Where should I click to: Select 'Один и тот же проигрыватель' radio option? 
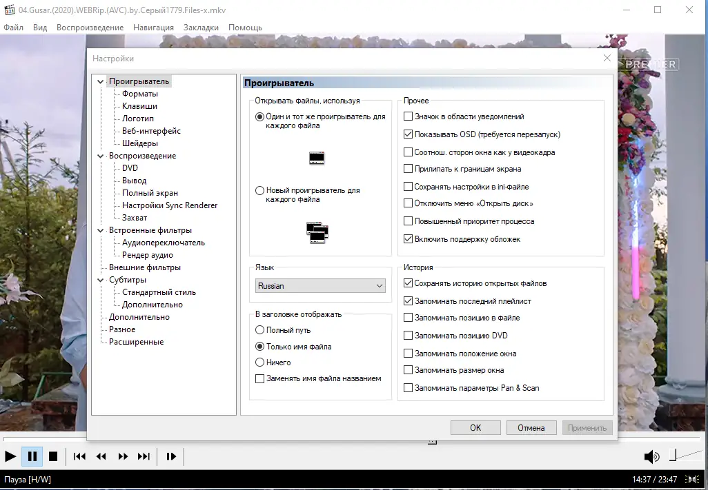pos(320,121)
